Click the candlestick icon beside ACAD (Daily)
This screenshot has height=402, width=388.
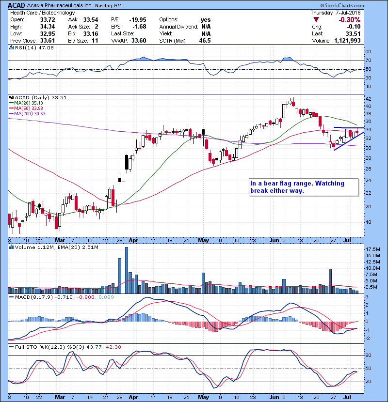click(11, 97)
